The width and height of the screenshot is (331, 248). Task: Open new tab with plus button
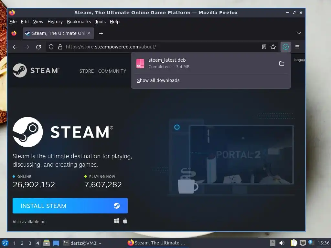[101, 33]
